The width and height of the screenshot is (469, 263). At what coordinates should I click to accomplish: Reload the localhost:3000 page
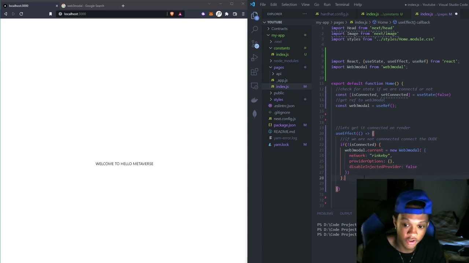tap(21, 14)
